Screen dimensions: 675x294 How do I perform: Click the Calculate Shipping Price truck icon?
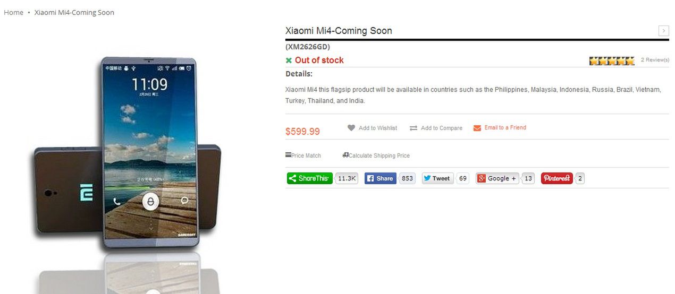pyautogui.click(x=345, y=155)
